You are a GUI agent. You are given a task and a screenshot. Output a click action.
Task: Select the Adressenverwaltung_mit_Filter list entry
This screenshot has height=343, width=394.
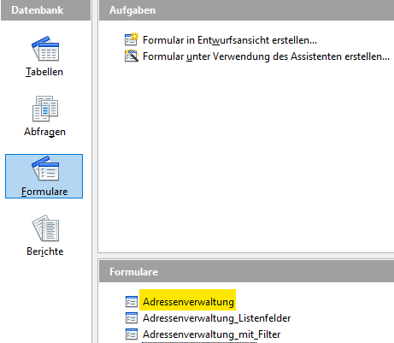pyautogui.click(x=212, y=334)
